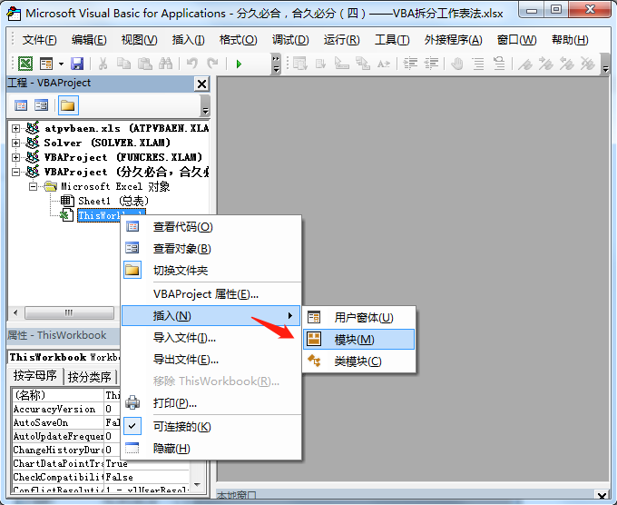Viewport: 617px width, 505px height.
Task: Choose 查看代码(O) in context menu
Action: 211,227
